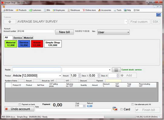Switch to the Service tab

coord(18,38)
